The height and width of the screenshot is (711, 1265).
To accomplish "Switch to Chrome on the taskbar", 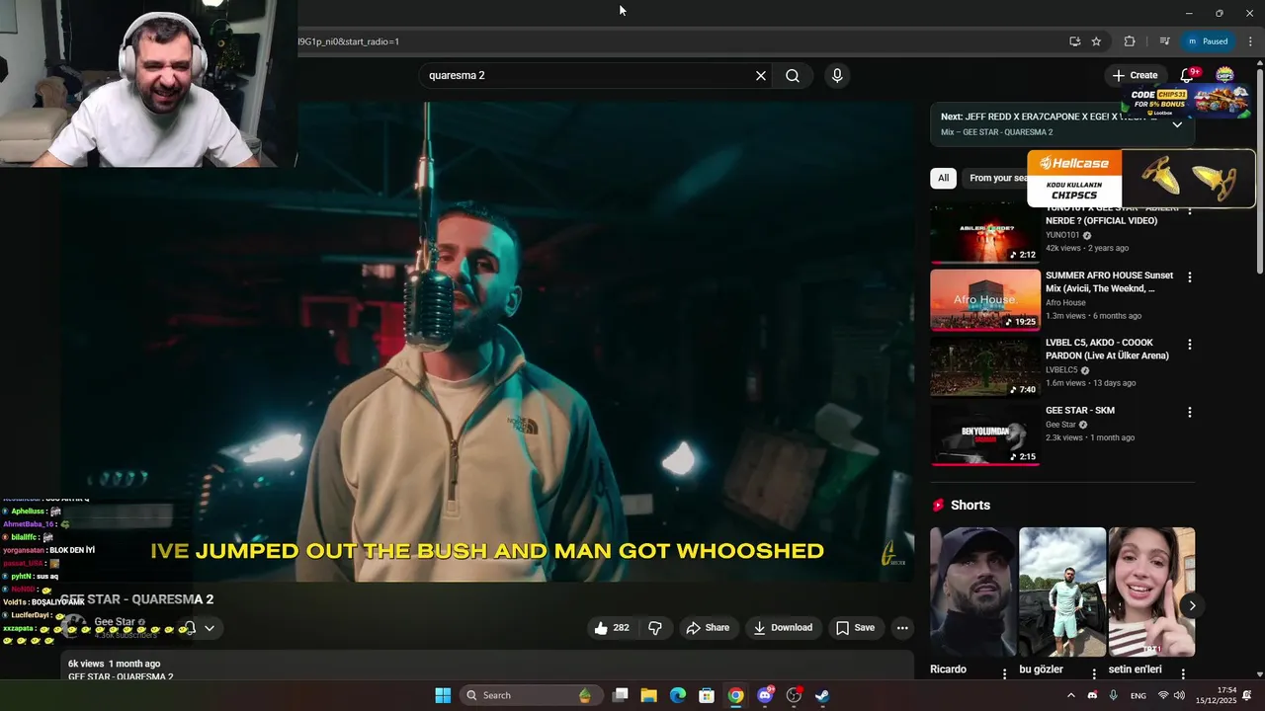I will pos(736,695).
